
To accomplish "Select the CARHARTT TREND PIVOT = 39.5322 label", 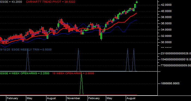I will [50, 2].
